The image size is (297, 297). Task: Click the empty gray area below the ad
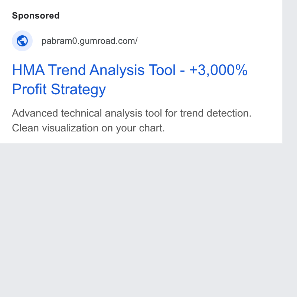[x=141, y=220]
